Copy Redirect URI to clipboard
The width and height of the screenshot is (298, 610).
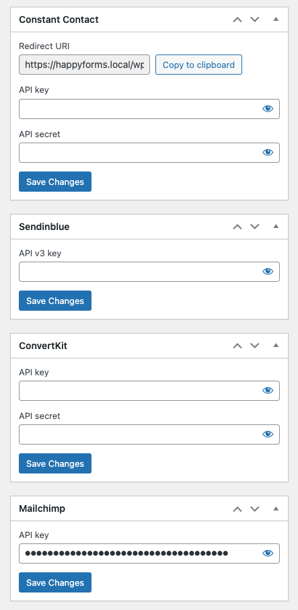coord(199,65)
